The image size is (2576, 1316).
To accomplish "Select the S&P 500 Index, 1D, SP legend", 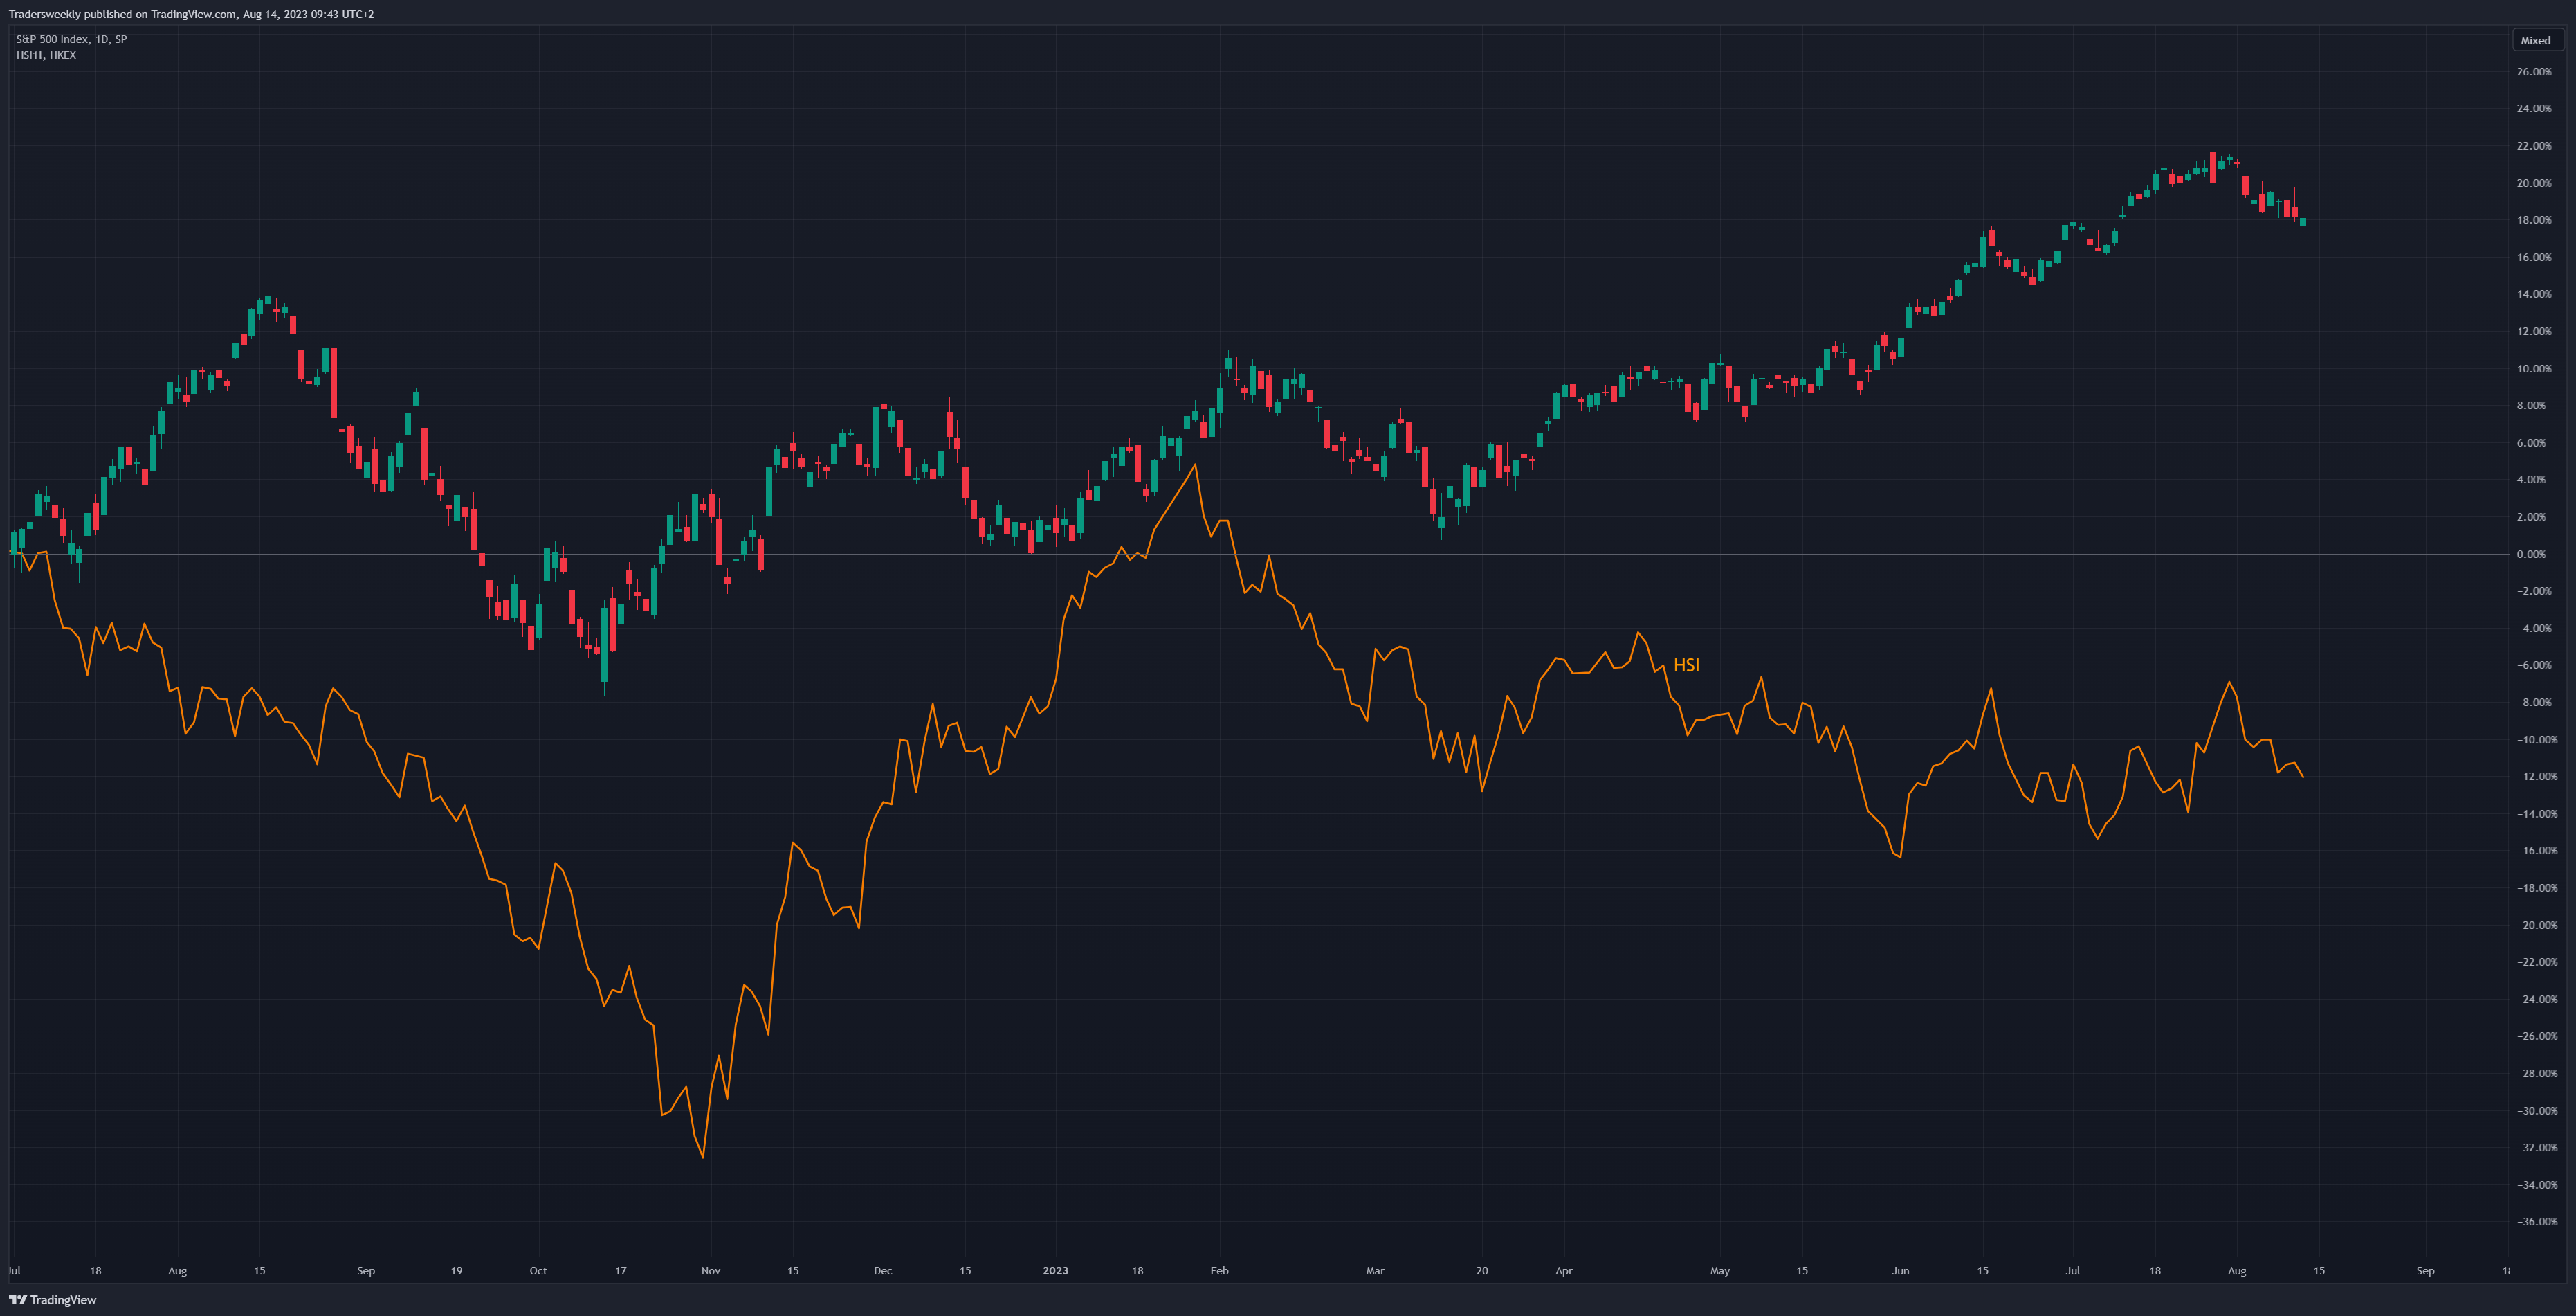I will click(71, 39).
